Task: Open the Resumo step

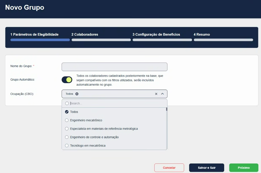Action: [202, 35]
